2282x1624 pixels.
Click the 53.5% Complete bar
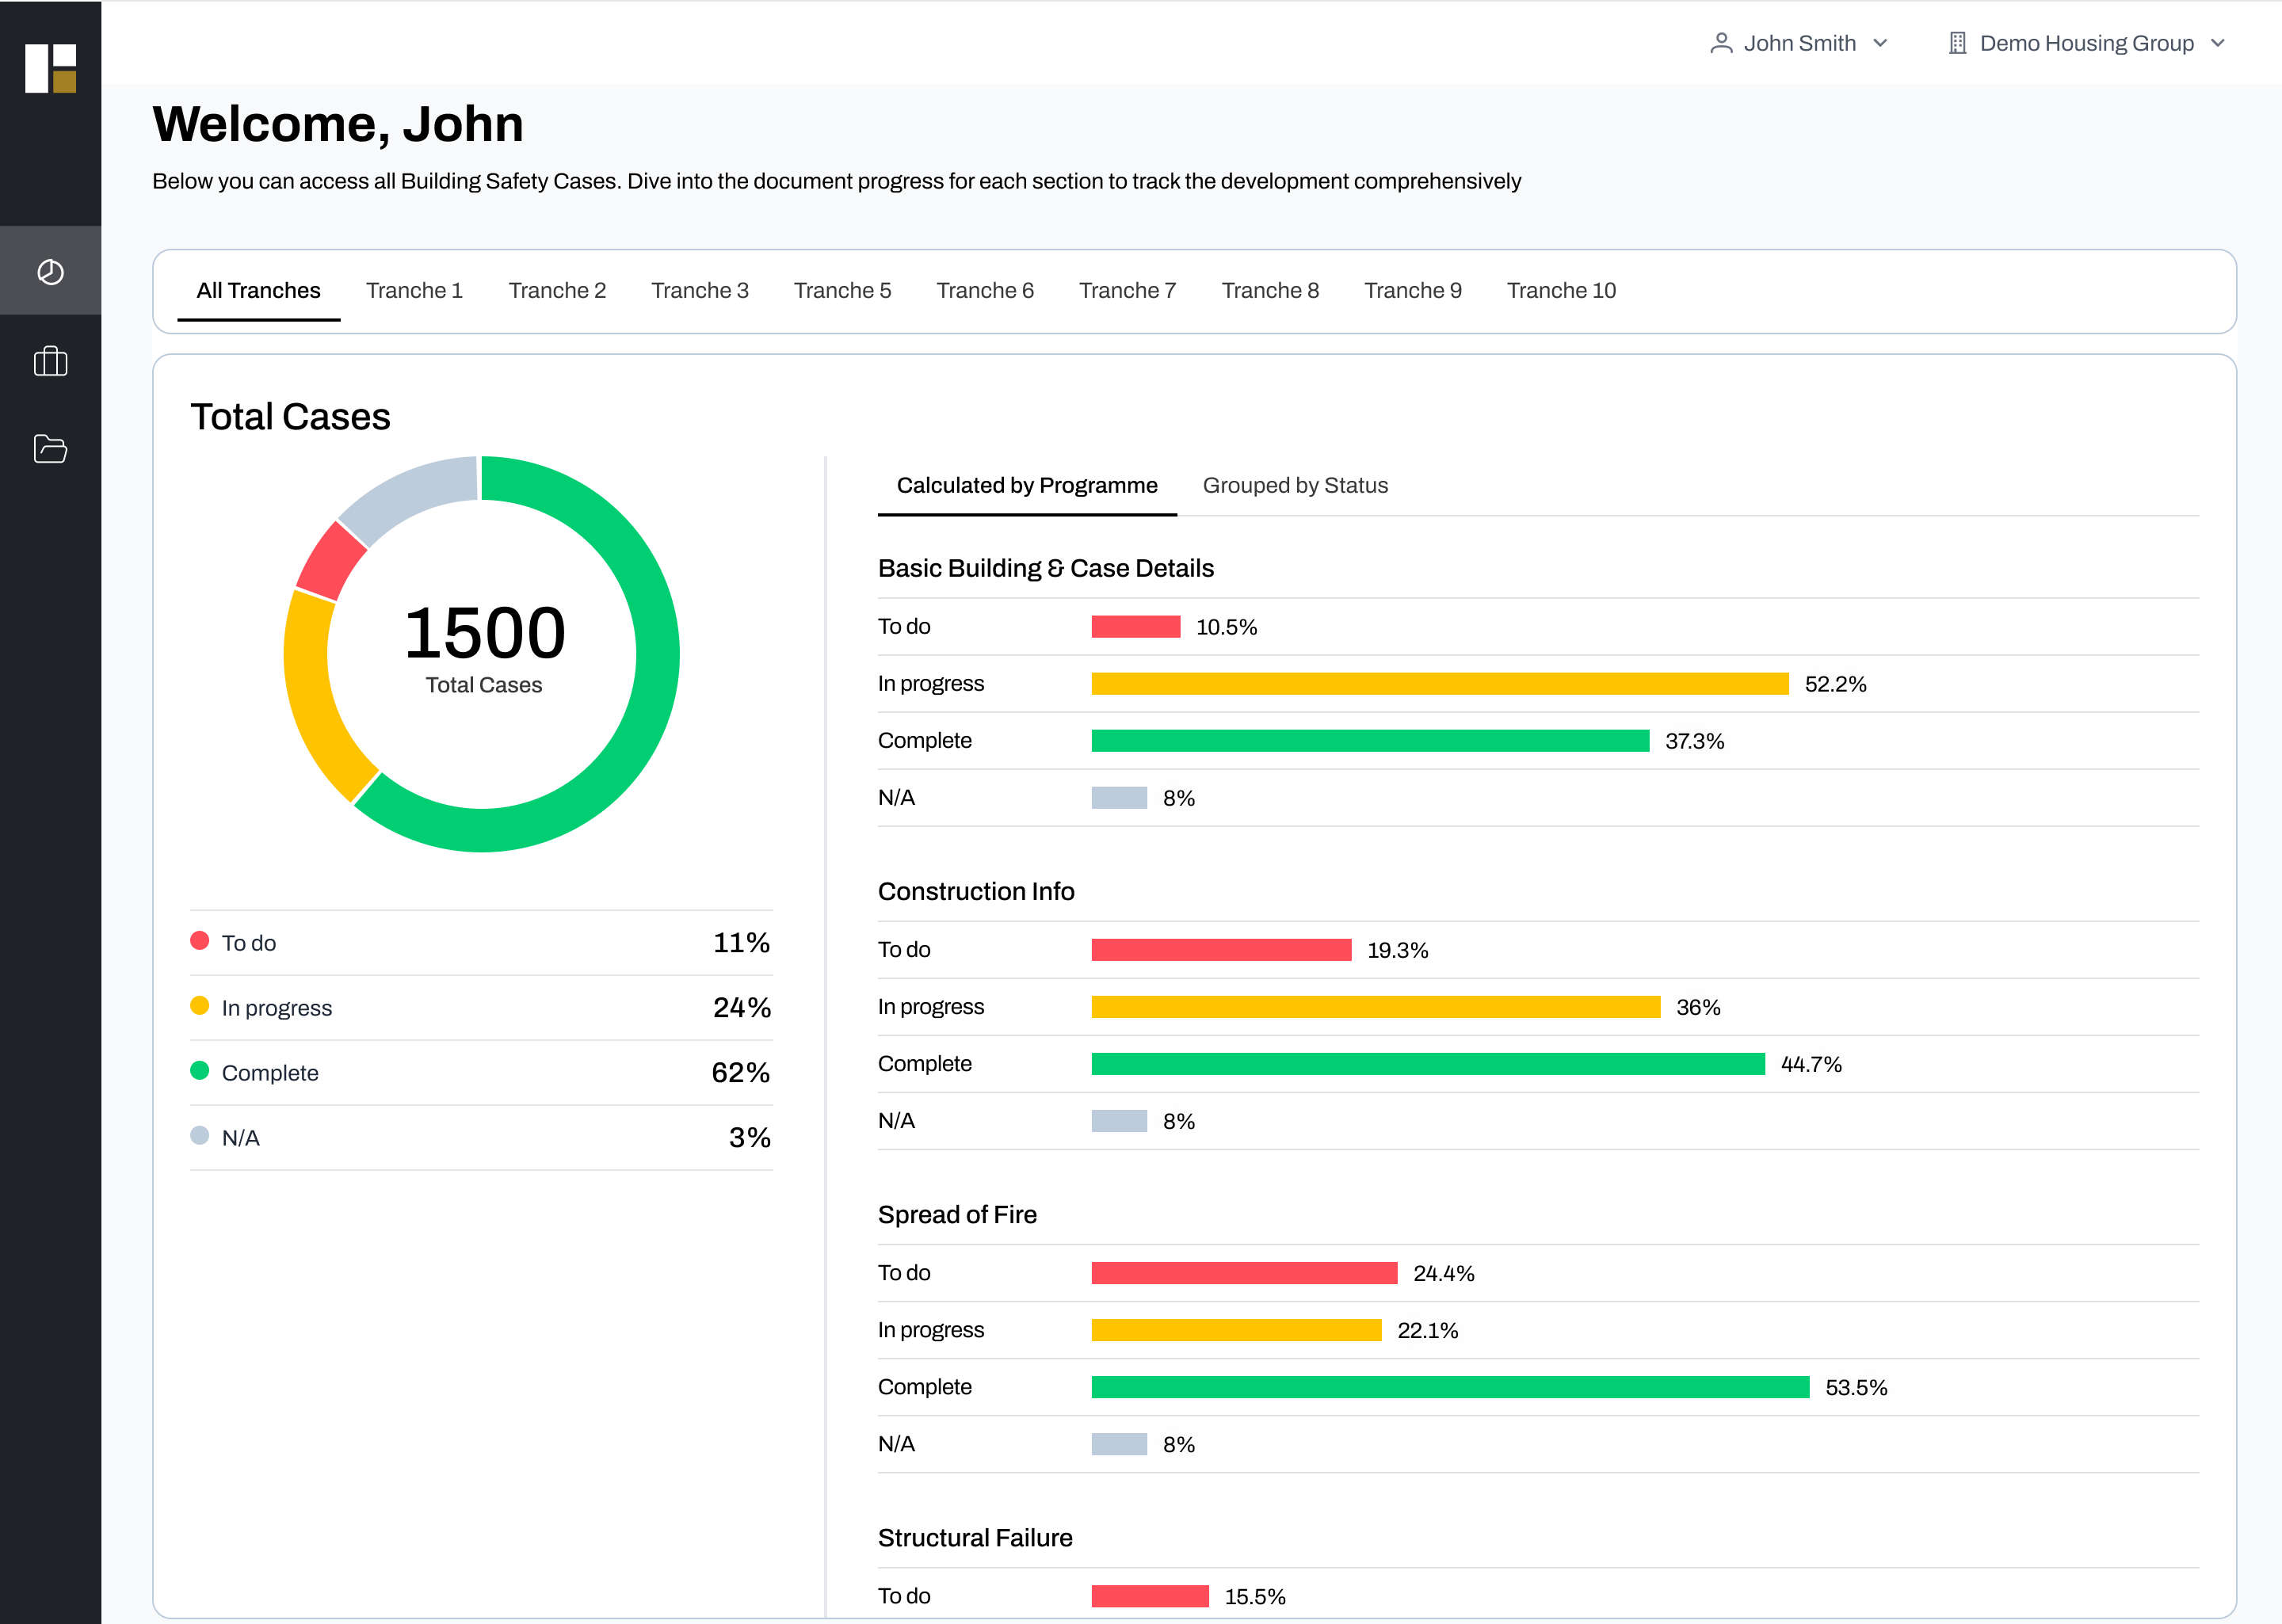coord(1450,1387)
